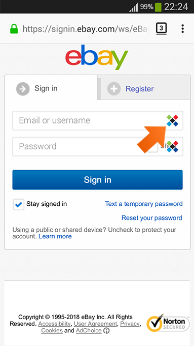Tap the green padlock security icon
The height and width of the screenshot is (346, 194).
tap(14, 29)
